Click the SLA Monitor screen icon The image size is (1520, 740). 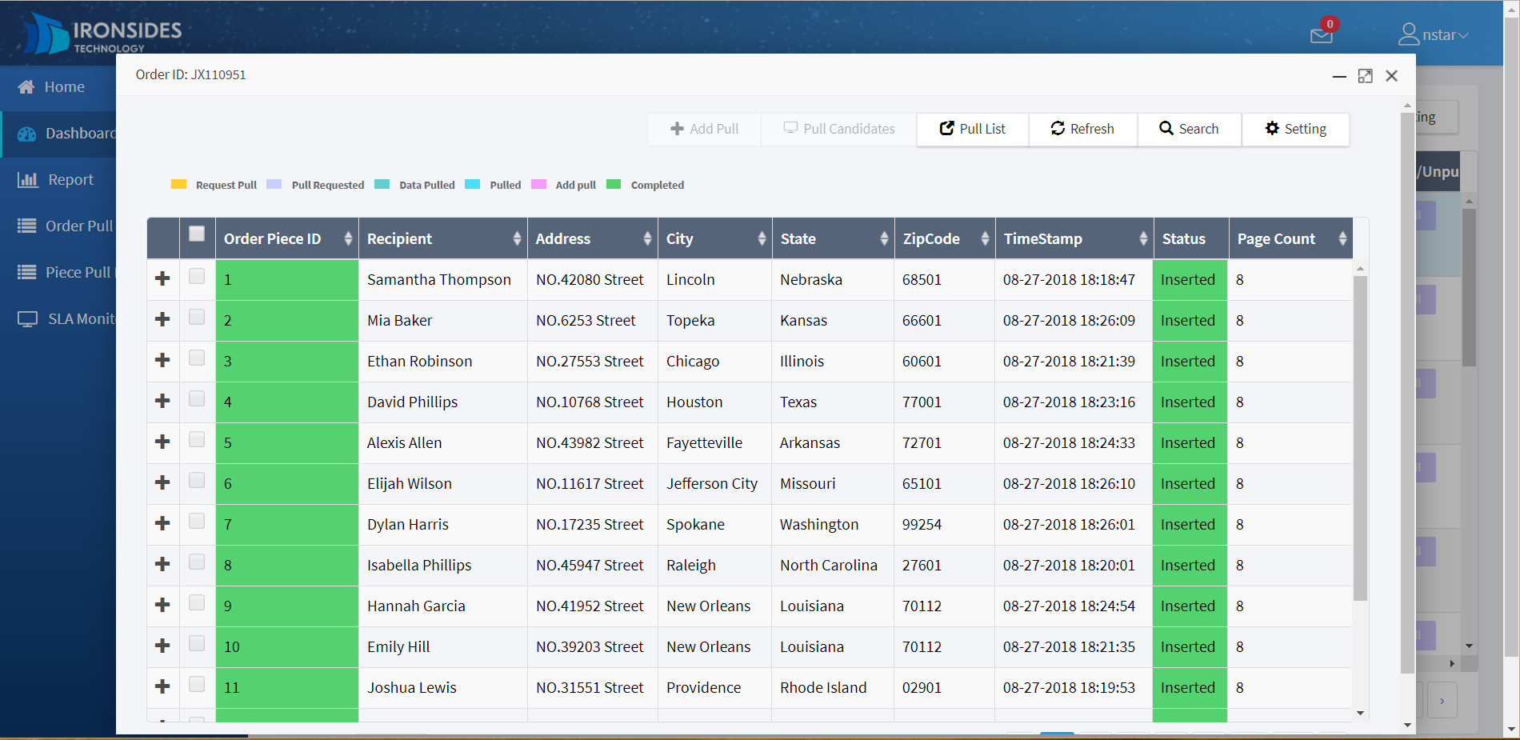point(28,319)
